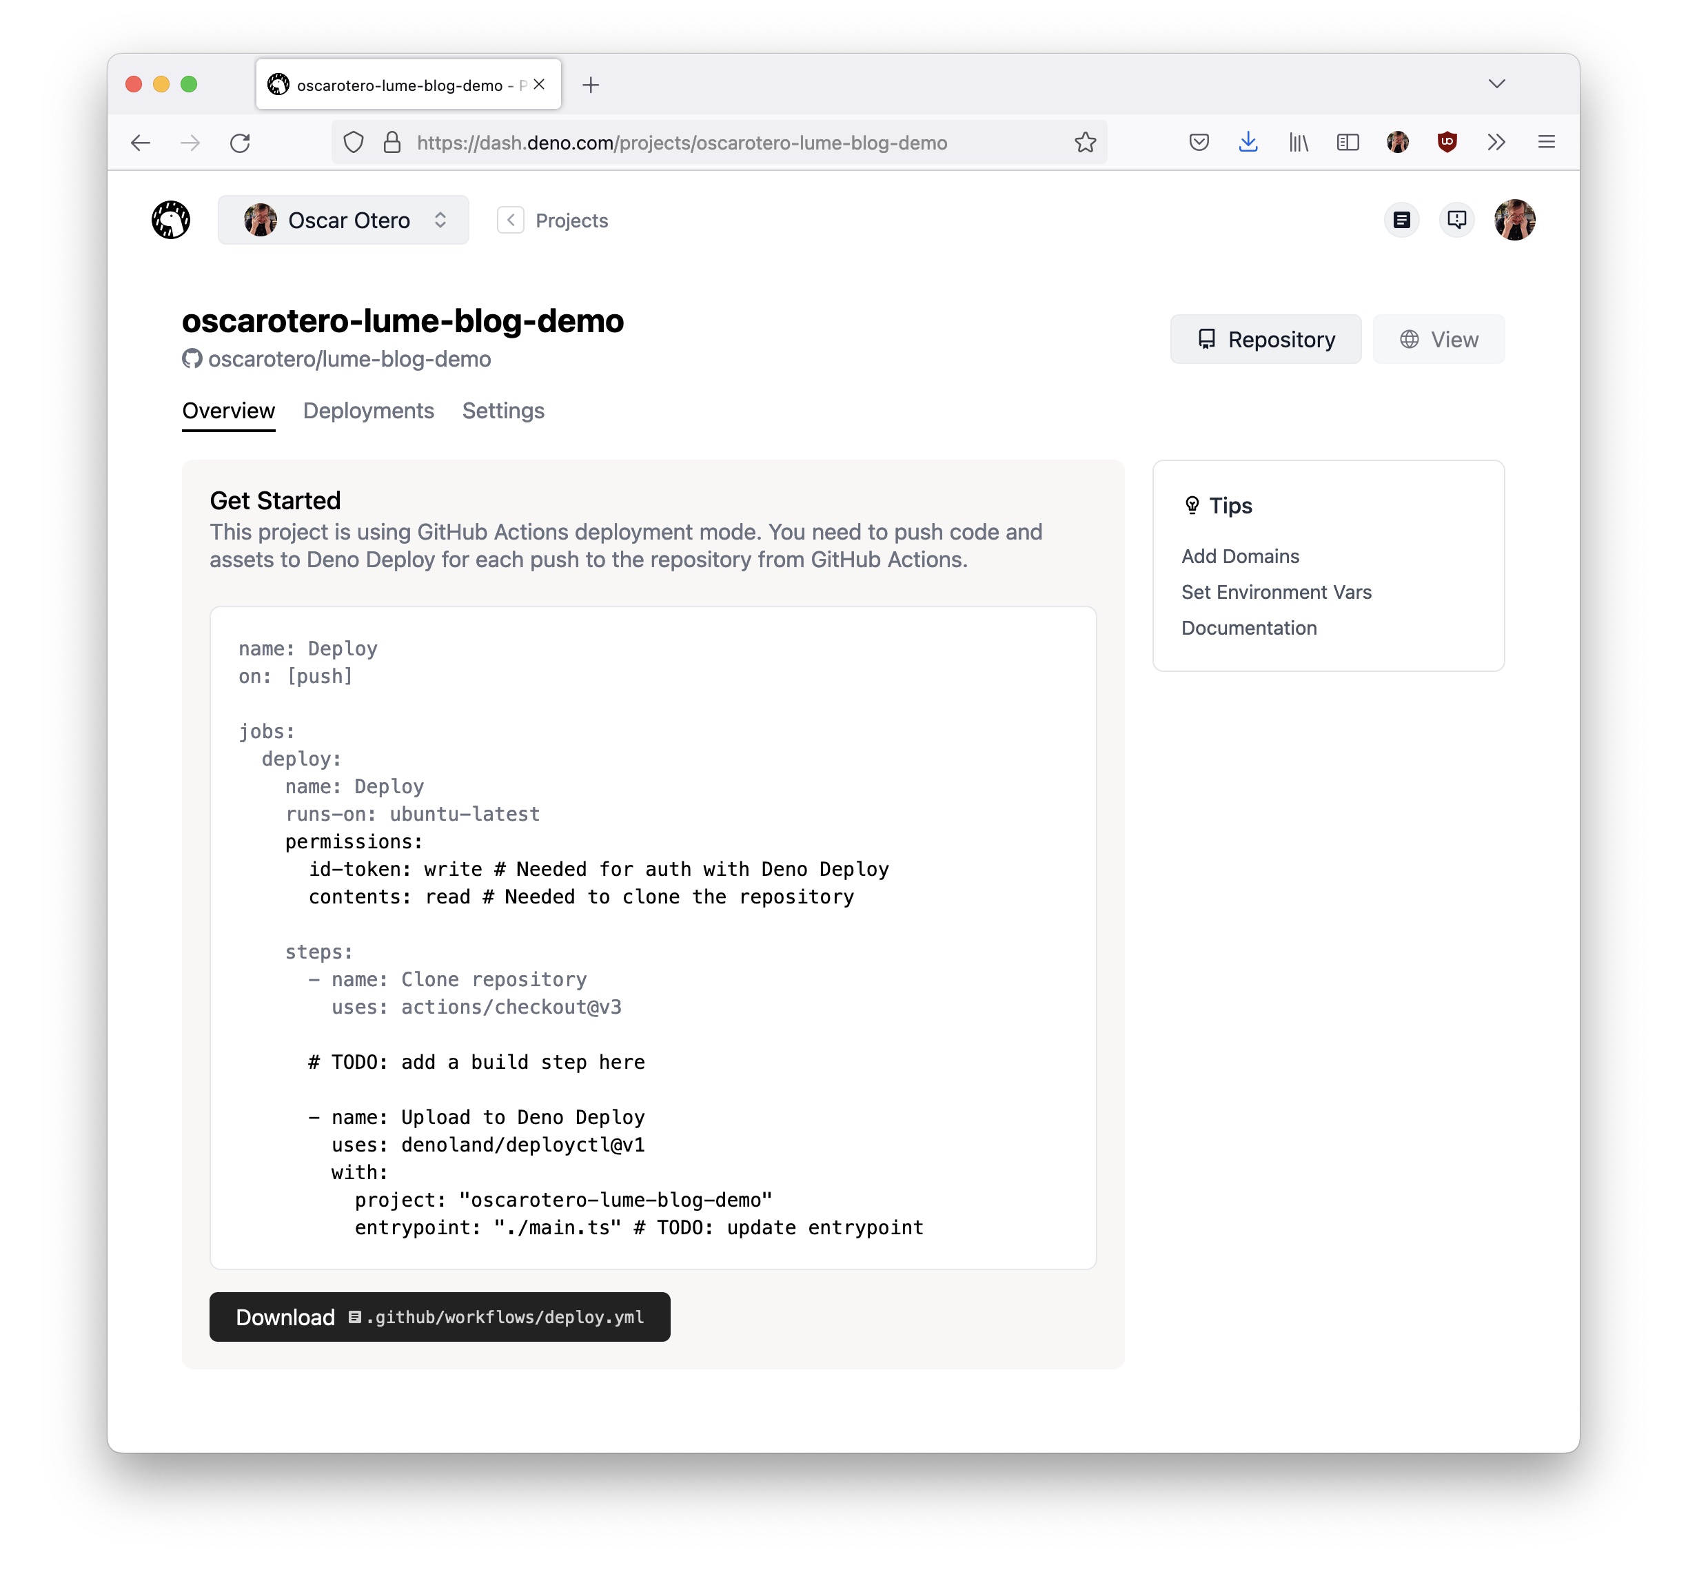This screenshot has width=1708, height=1574.
Task: Click the GitHub icon next to oscarotero/lume-blog-demo
Action: tap(192, 358)
